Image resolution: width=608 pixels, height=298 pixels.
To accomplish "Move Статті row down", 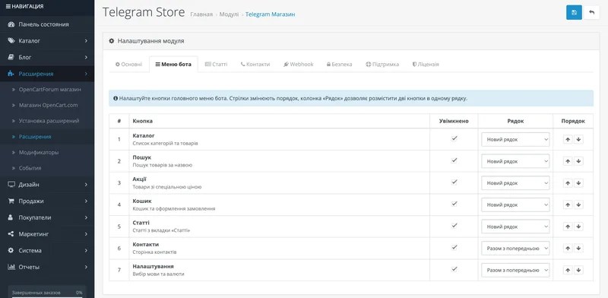I will [x=578, y=227].
